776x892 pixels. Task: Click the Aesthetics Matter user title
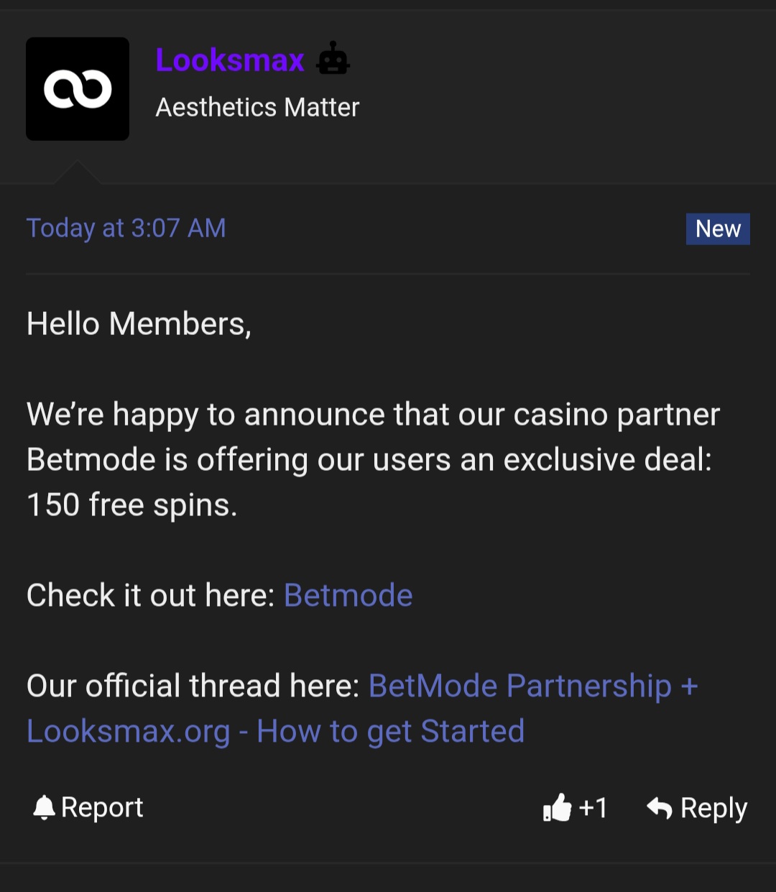pos(257,108)
